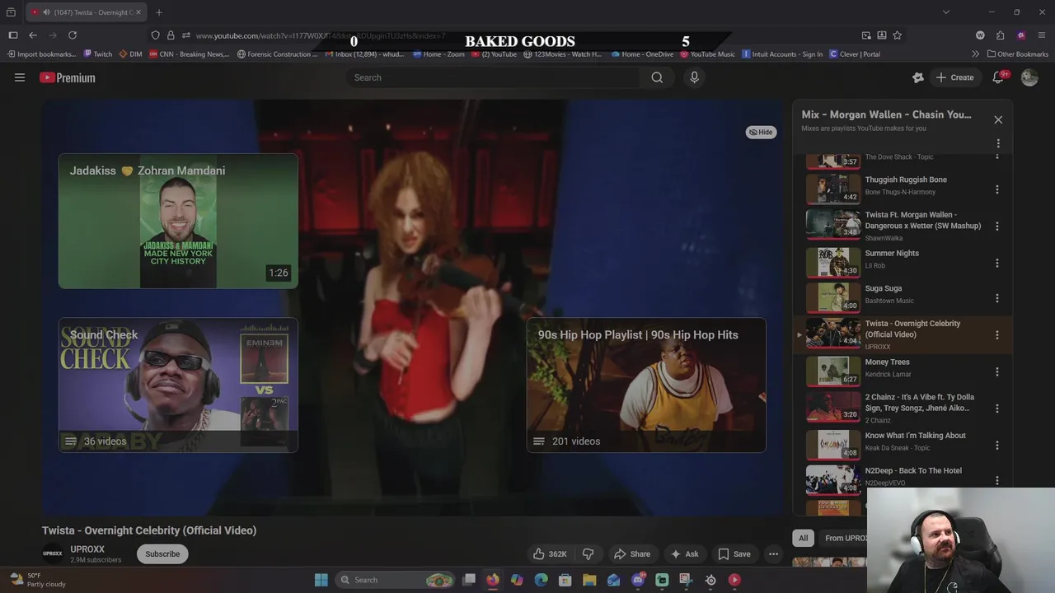Click the browser URL address bar
1055x593 pixels.
click(518, 35)
